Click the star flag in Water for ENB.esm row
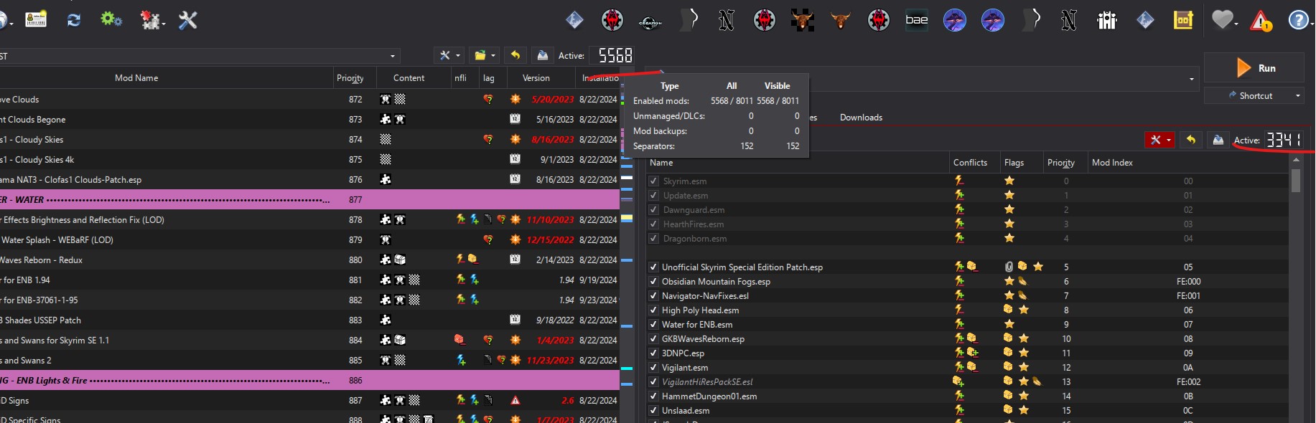 pos(1009,324)
